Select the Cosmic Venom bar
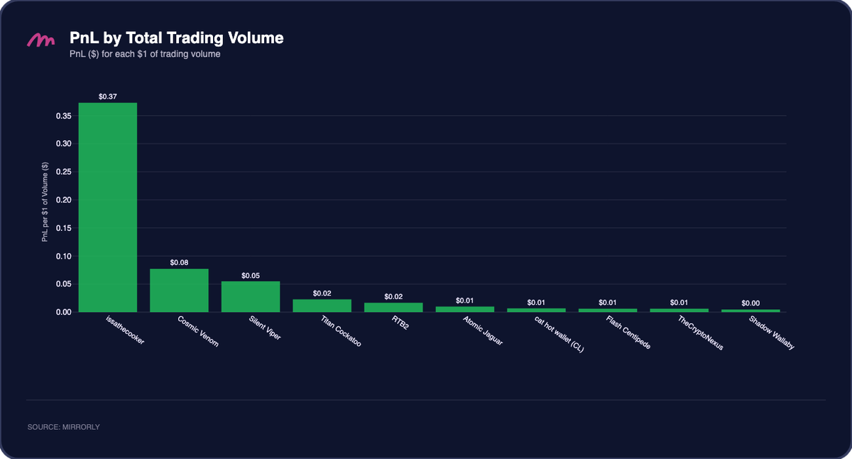This screenshot has height=459, width=852. click(x=179, y=290)
